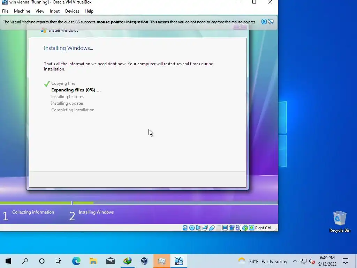Image resolution: width=357 pixels, height=268 pixels.
Task: Click the 'Installing Windows...' heading
Action: pos(68,48)
